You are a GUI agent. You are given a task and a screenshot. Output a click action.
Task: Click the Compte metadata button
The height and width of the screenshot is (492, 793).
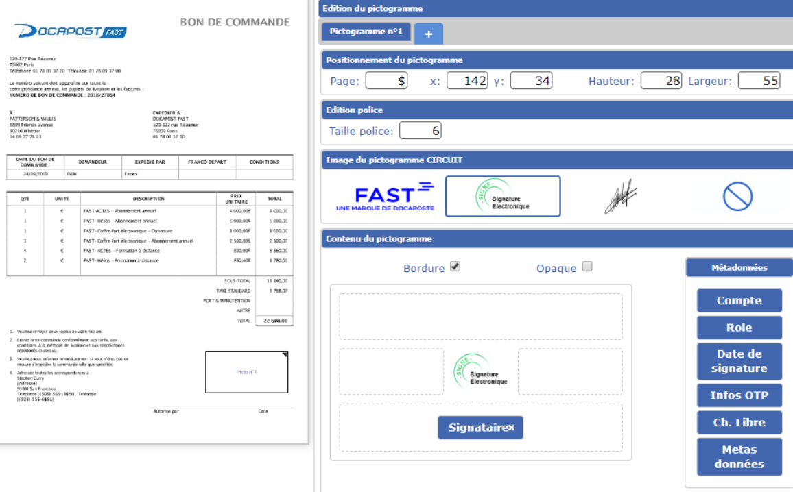click(739, 301)
